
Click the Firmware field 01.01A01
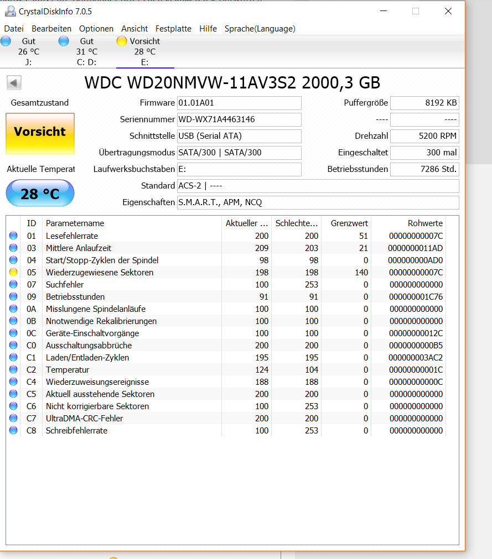pyautogui.click(x=239, y=103)
